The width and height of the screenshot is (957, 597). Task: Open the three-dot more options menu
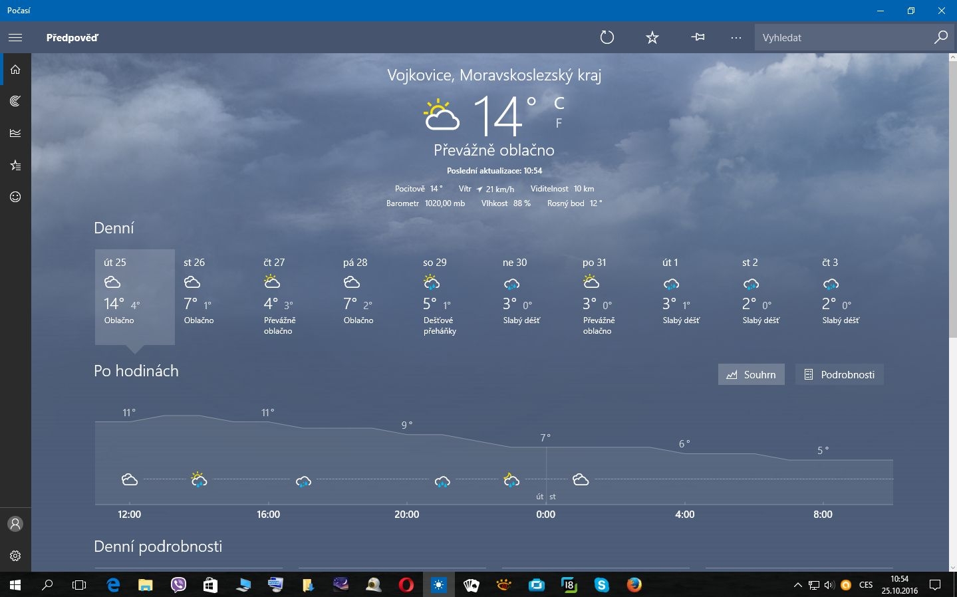click(736, 38)
